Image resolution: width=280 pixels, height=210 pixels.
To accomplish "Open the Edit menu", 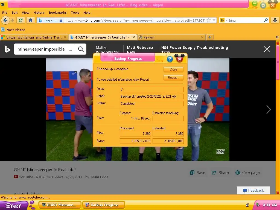I will click(x=14, y=13).
